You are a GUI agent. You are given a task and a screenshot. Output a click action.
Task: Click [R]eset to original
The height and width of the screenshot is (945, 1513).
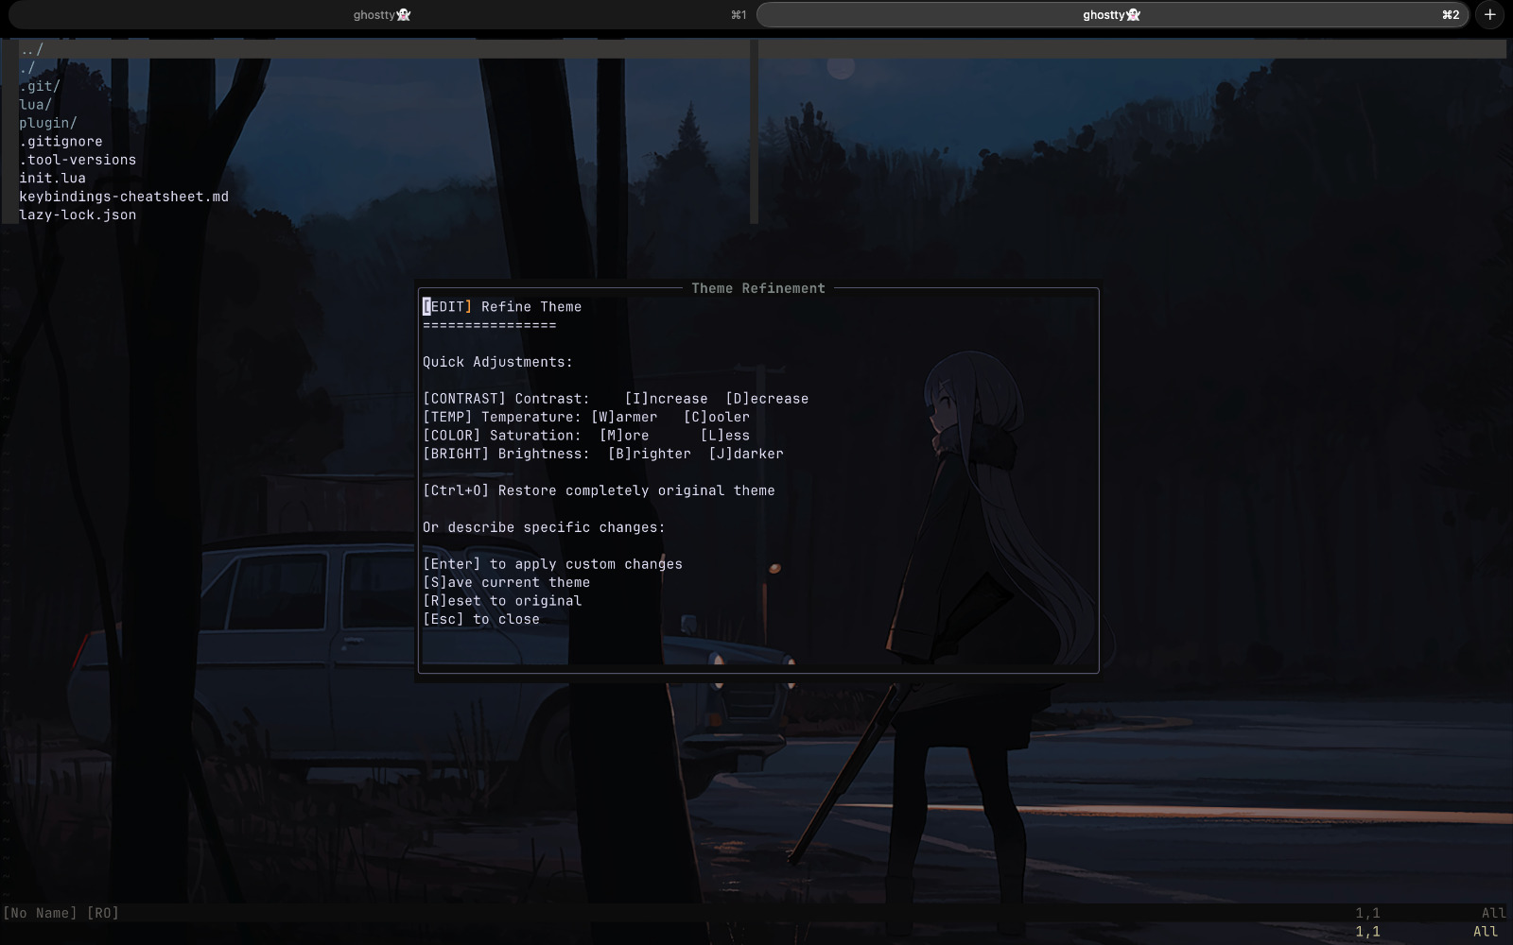point(501,600)
